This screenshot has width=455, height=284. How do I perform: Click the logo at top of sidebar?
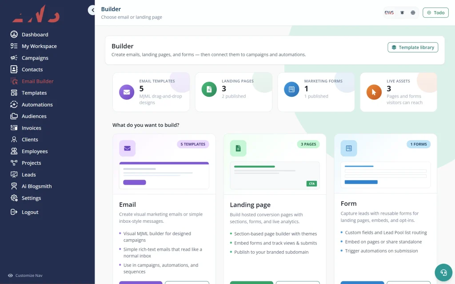click(x=36, y=14)
